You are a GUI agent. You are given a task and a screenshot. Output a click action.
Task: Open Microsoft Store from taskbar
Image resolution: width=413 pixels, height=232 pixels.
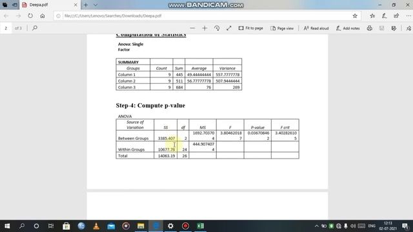pyautogui.click(x=66, y=226)
